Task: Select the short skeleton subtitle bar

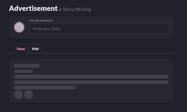Action: [x=23, y=71]
